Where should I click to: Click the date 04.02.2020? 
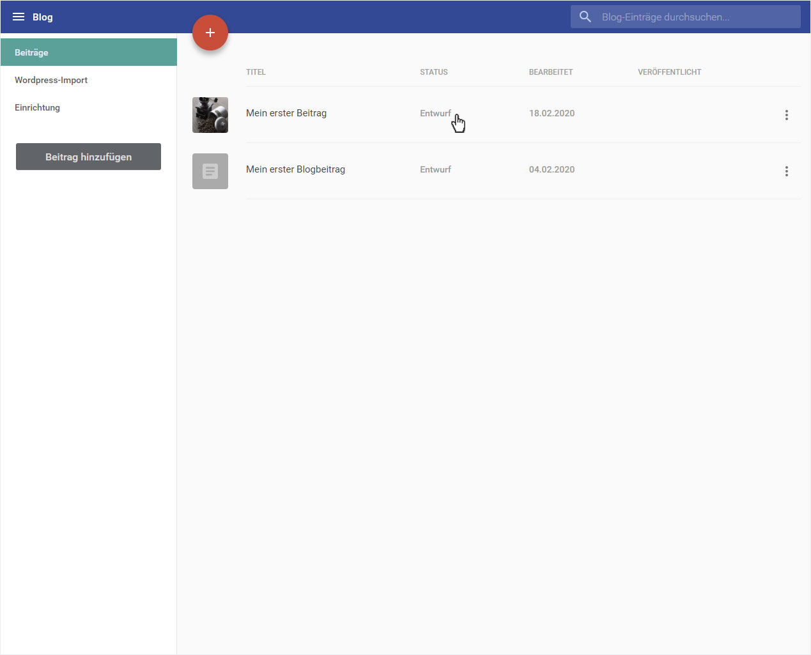[x=552, y=169]
